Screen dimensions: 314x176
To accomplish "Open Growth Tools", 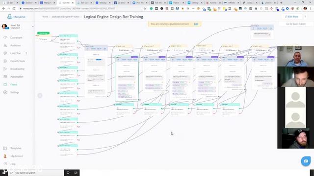I will 18,61.
